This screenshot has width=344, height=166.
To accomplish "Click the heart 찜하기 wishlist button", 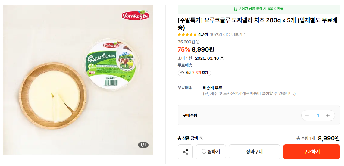I will pos(211,152).
